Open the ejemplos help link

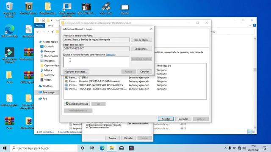(111, 54)
